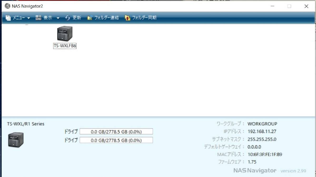Screen dimensions: 316x177
Task: Click the ファームウェア label
Action: coord(231,162)
